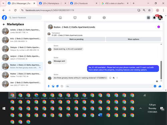
Task: Open a new browser tab
Action: point(134,3)
